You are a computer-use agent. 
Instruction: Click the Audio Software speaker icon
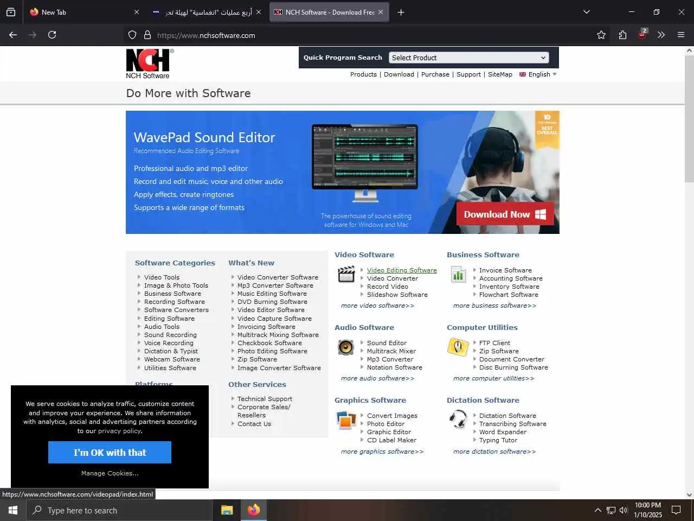pos(346,347)
